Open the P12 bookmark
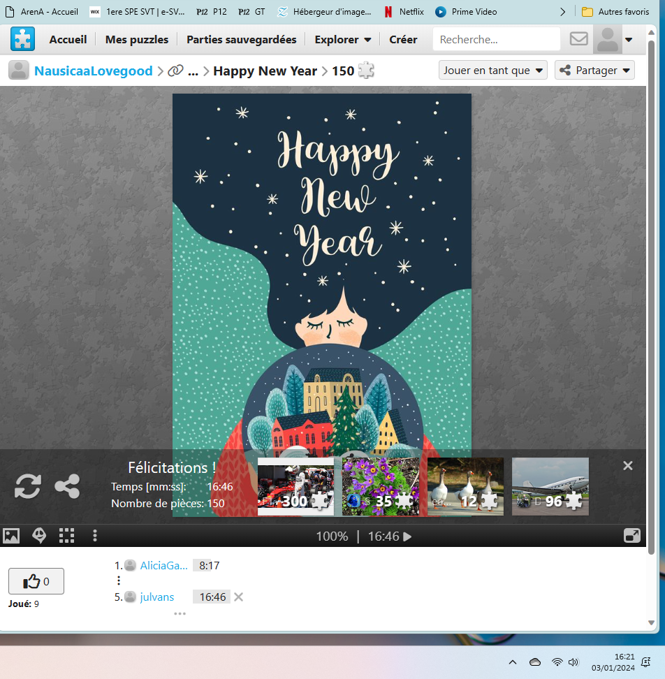 [x=211, y=12]
